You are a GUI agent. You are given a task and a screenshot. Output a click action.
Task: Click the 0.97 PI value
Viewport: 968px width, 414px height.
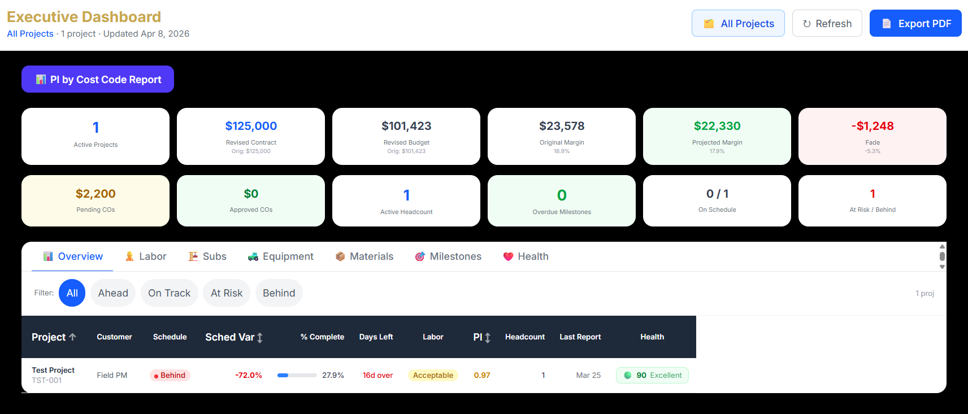pyautogui.click(x=482, y=375)
